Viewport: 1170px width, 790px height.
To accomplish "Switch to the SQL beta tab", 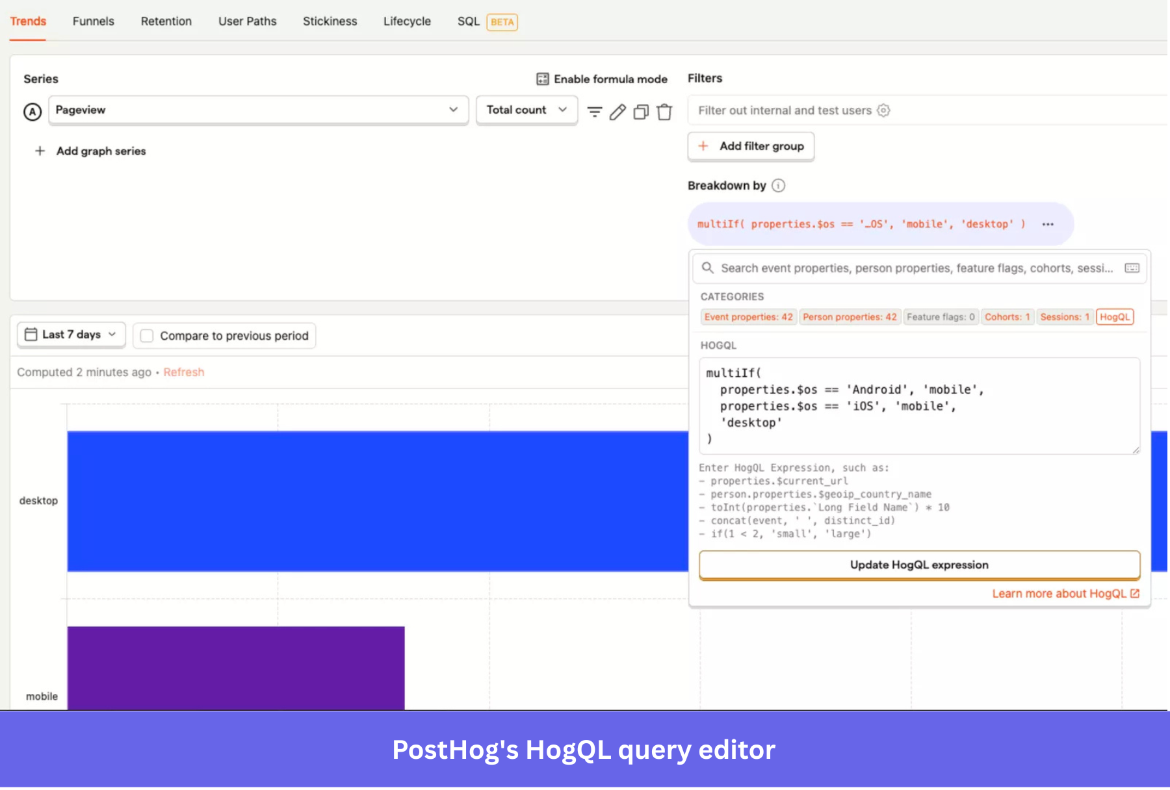I will (487, 21).
